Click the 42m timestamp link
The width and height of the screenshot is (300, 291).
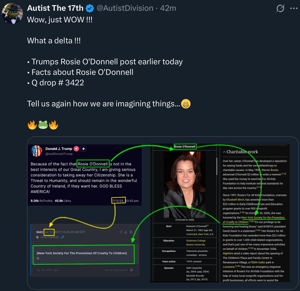click(168, 8)
